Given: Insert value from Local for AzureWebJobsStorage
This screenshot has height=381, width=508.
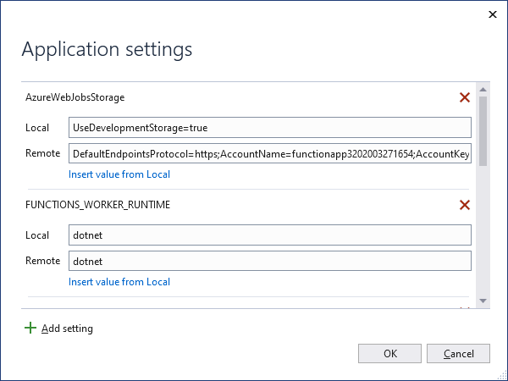Looking at the screenshot, I should click(x=119, y=174).
